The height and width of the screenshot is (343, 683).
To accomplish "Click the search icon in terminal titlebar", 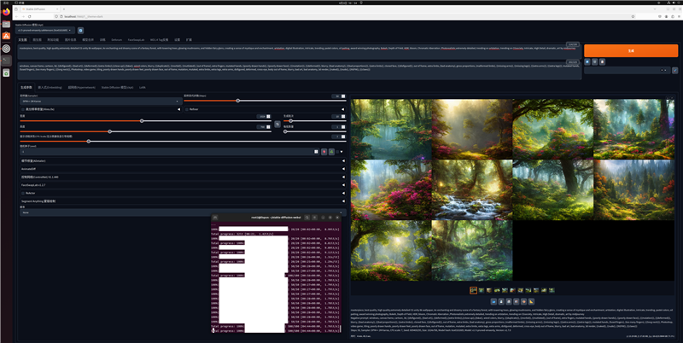I will click(309, 218).
